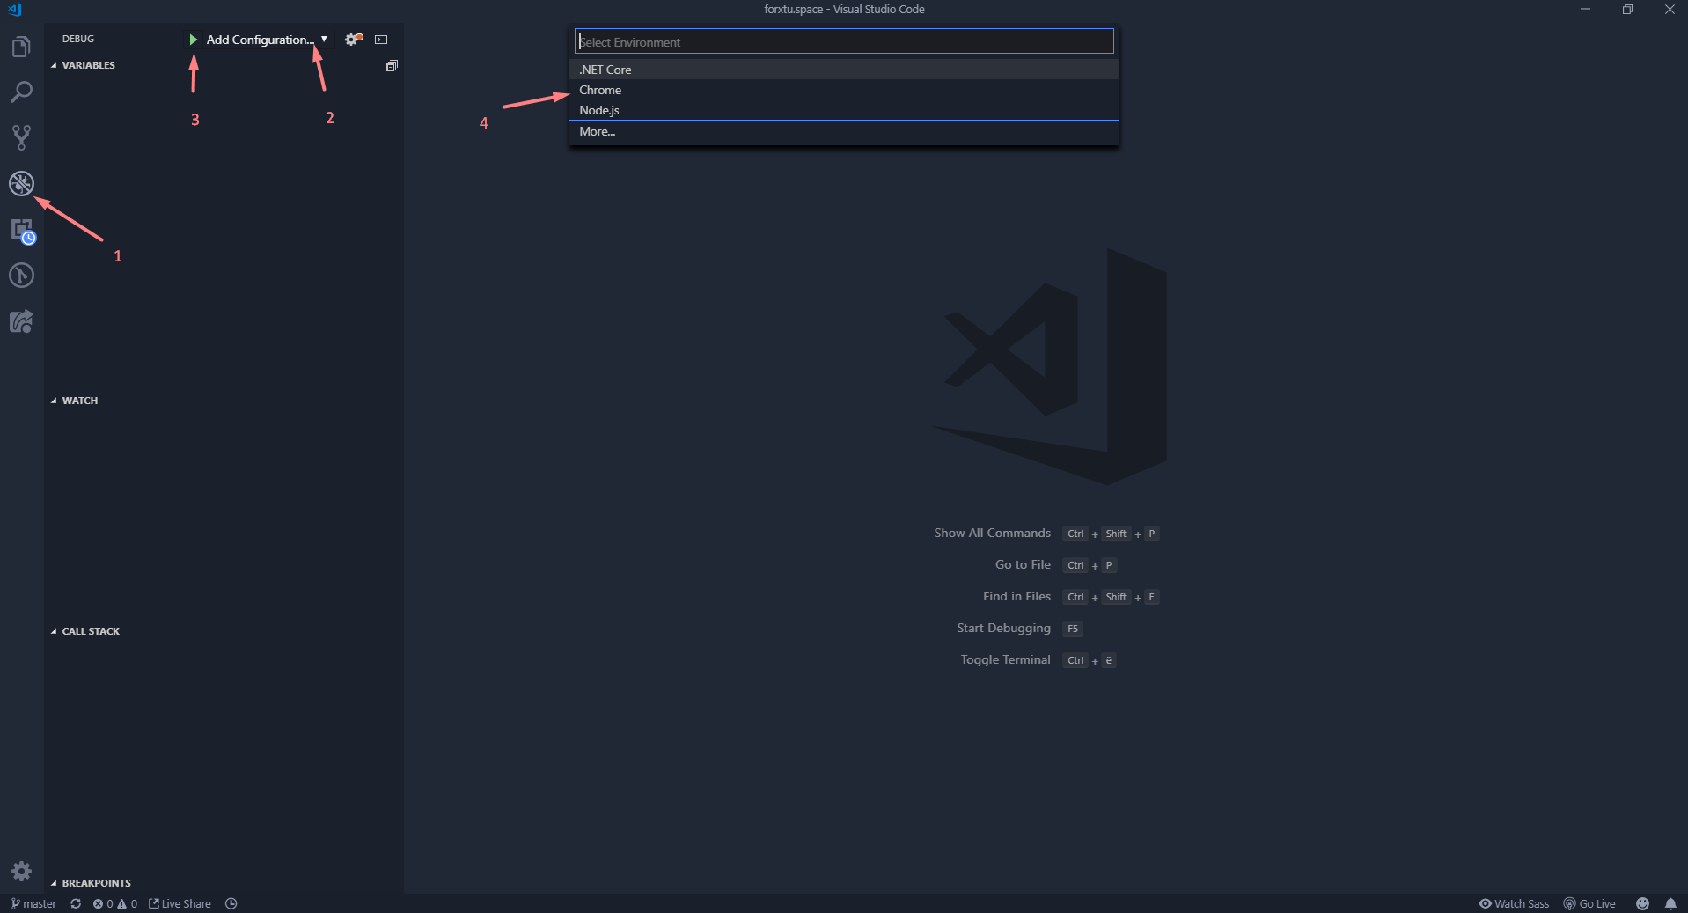The height and width of the screenshot is (913, 1688).
Task: Open the feedback smiley icon
Action: (x=1642, y=903)
